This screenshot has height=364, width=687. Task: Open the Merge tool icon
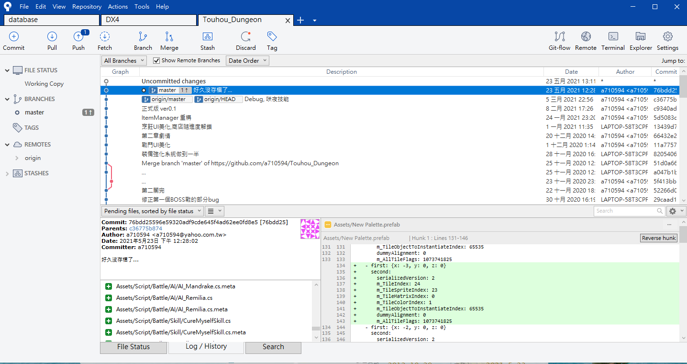[x=169, y=36]
